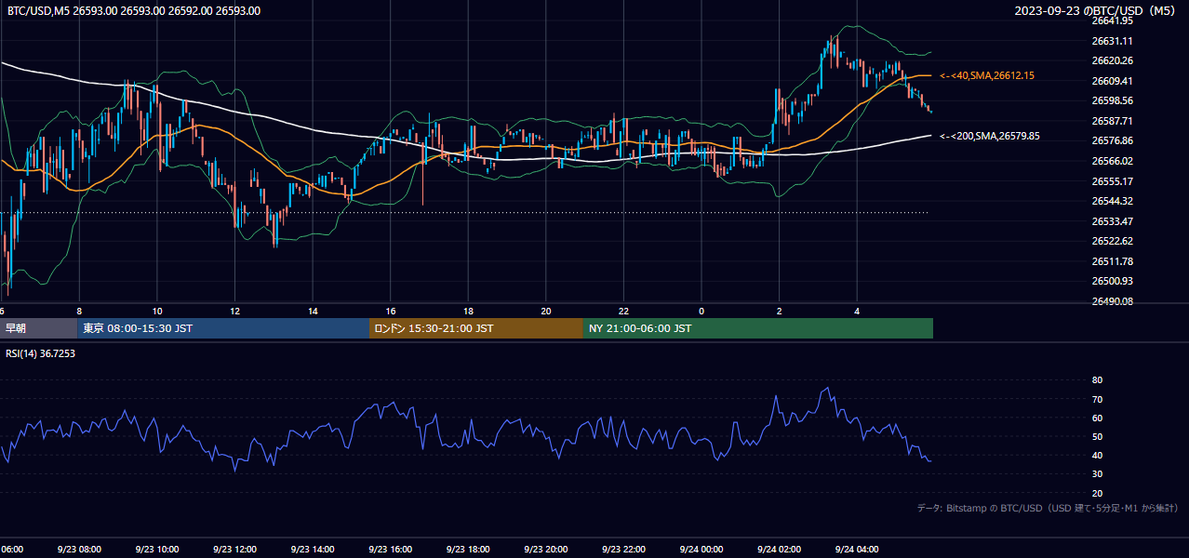Click price axis value 26631.11
The height and width of the screenshot is (558, 1189).
point(1112,41)
